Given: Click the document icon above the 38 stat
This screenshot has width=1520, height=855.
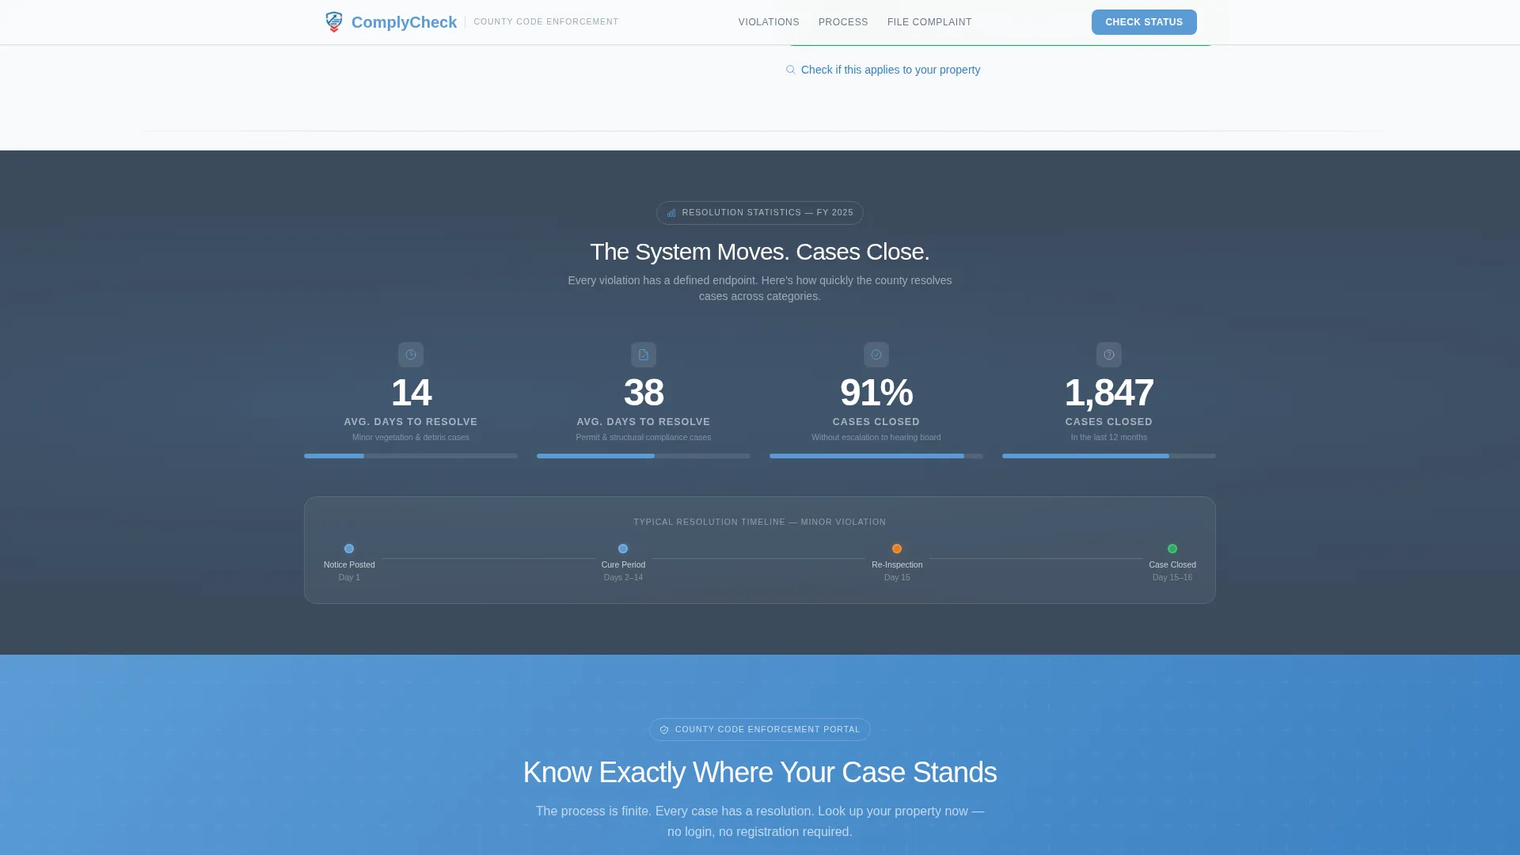Looking at the screenshot, I should point(644,355).
